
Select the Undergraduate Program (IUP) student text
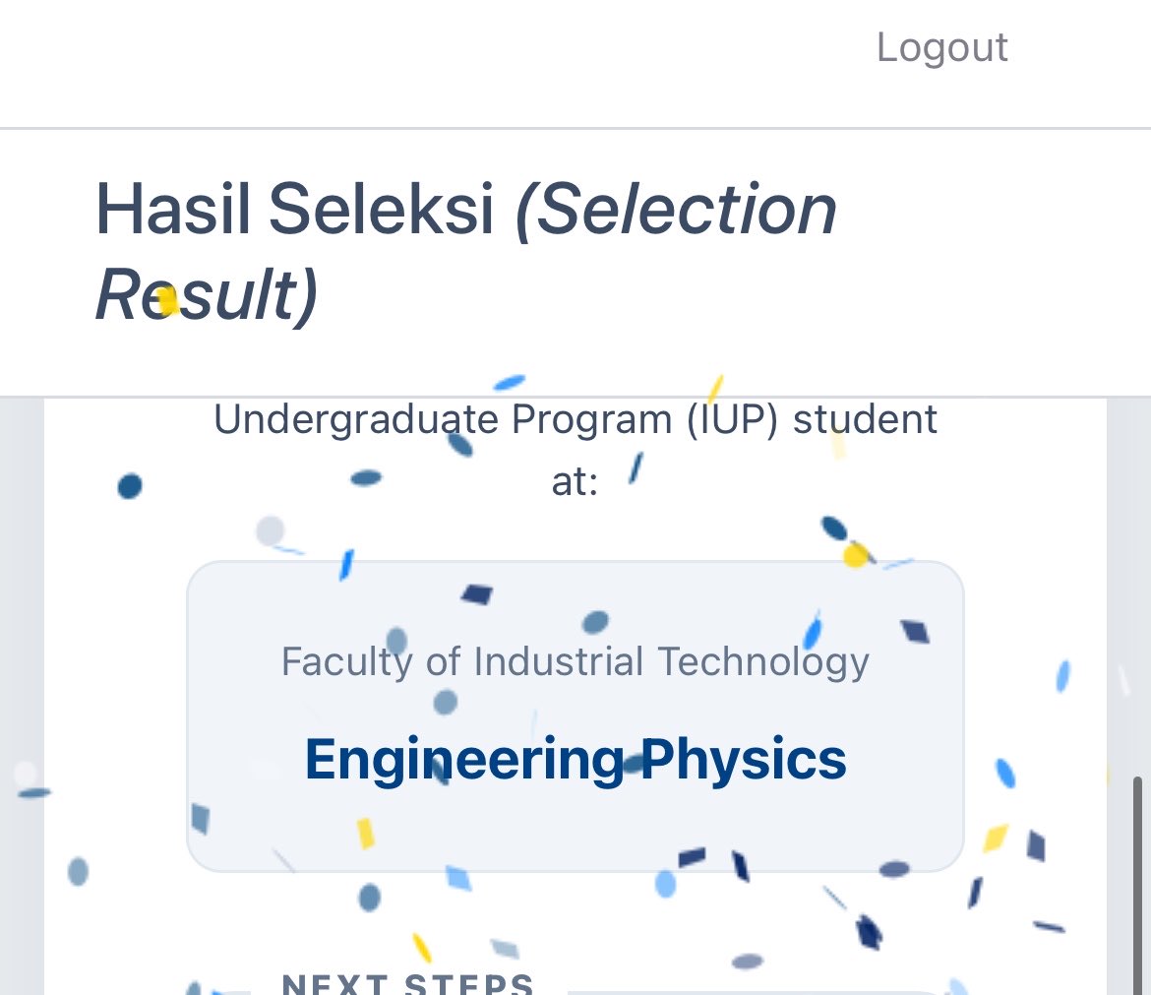[575, 420]
